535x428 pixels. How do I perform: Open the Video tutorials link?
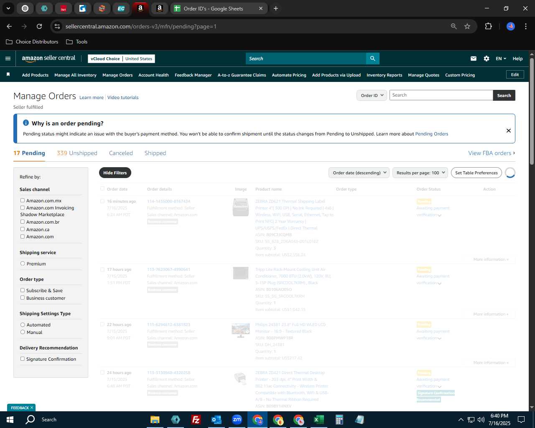(x=123, y=97)
